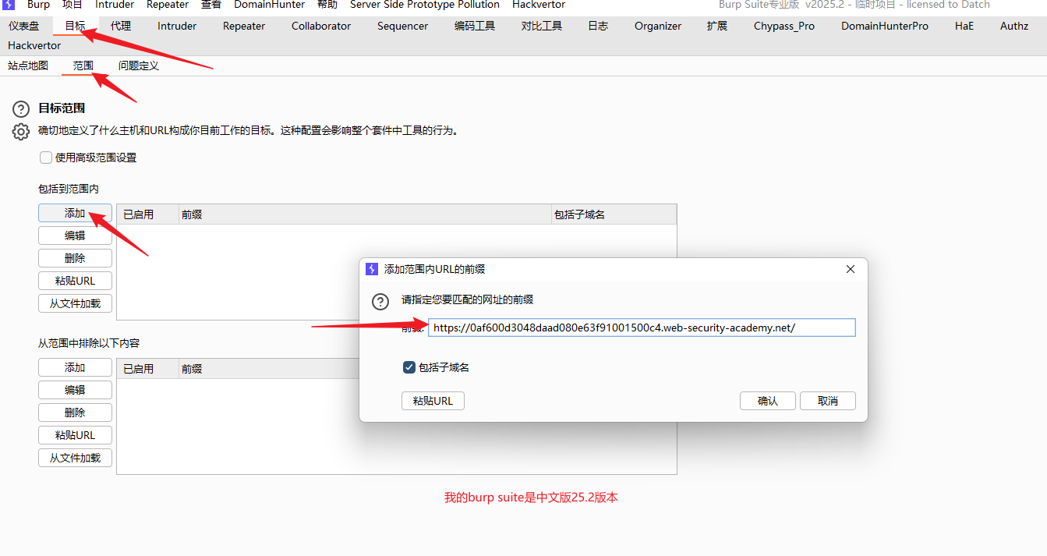Click 从文件加载 in the exclude-from-scope section
The image size is (1047, 556).
tap(75, 458)
